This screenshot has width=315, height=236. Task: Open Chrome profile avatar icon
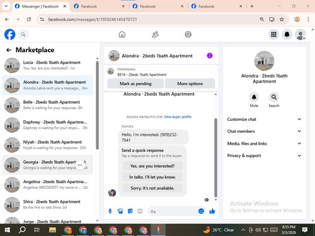point(297,20)
